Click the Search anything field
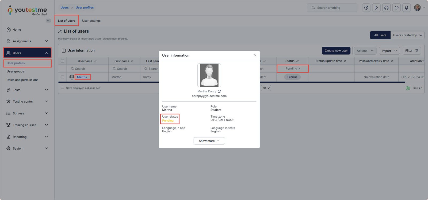 (x=332, y=8)
